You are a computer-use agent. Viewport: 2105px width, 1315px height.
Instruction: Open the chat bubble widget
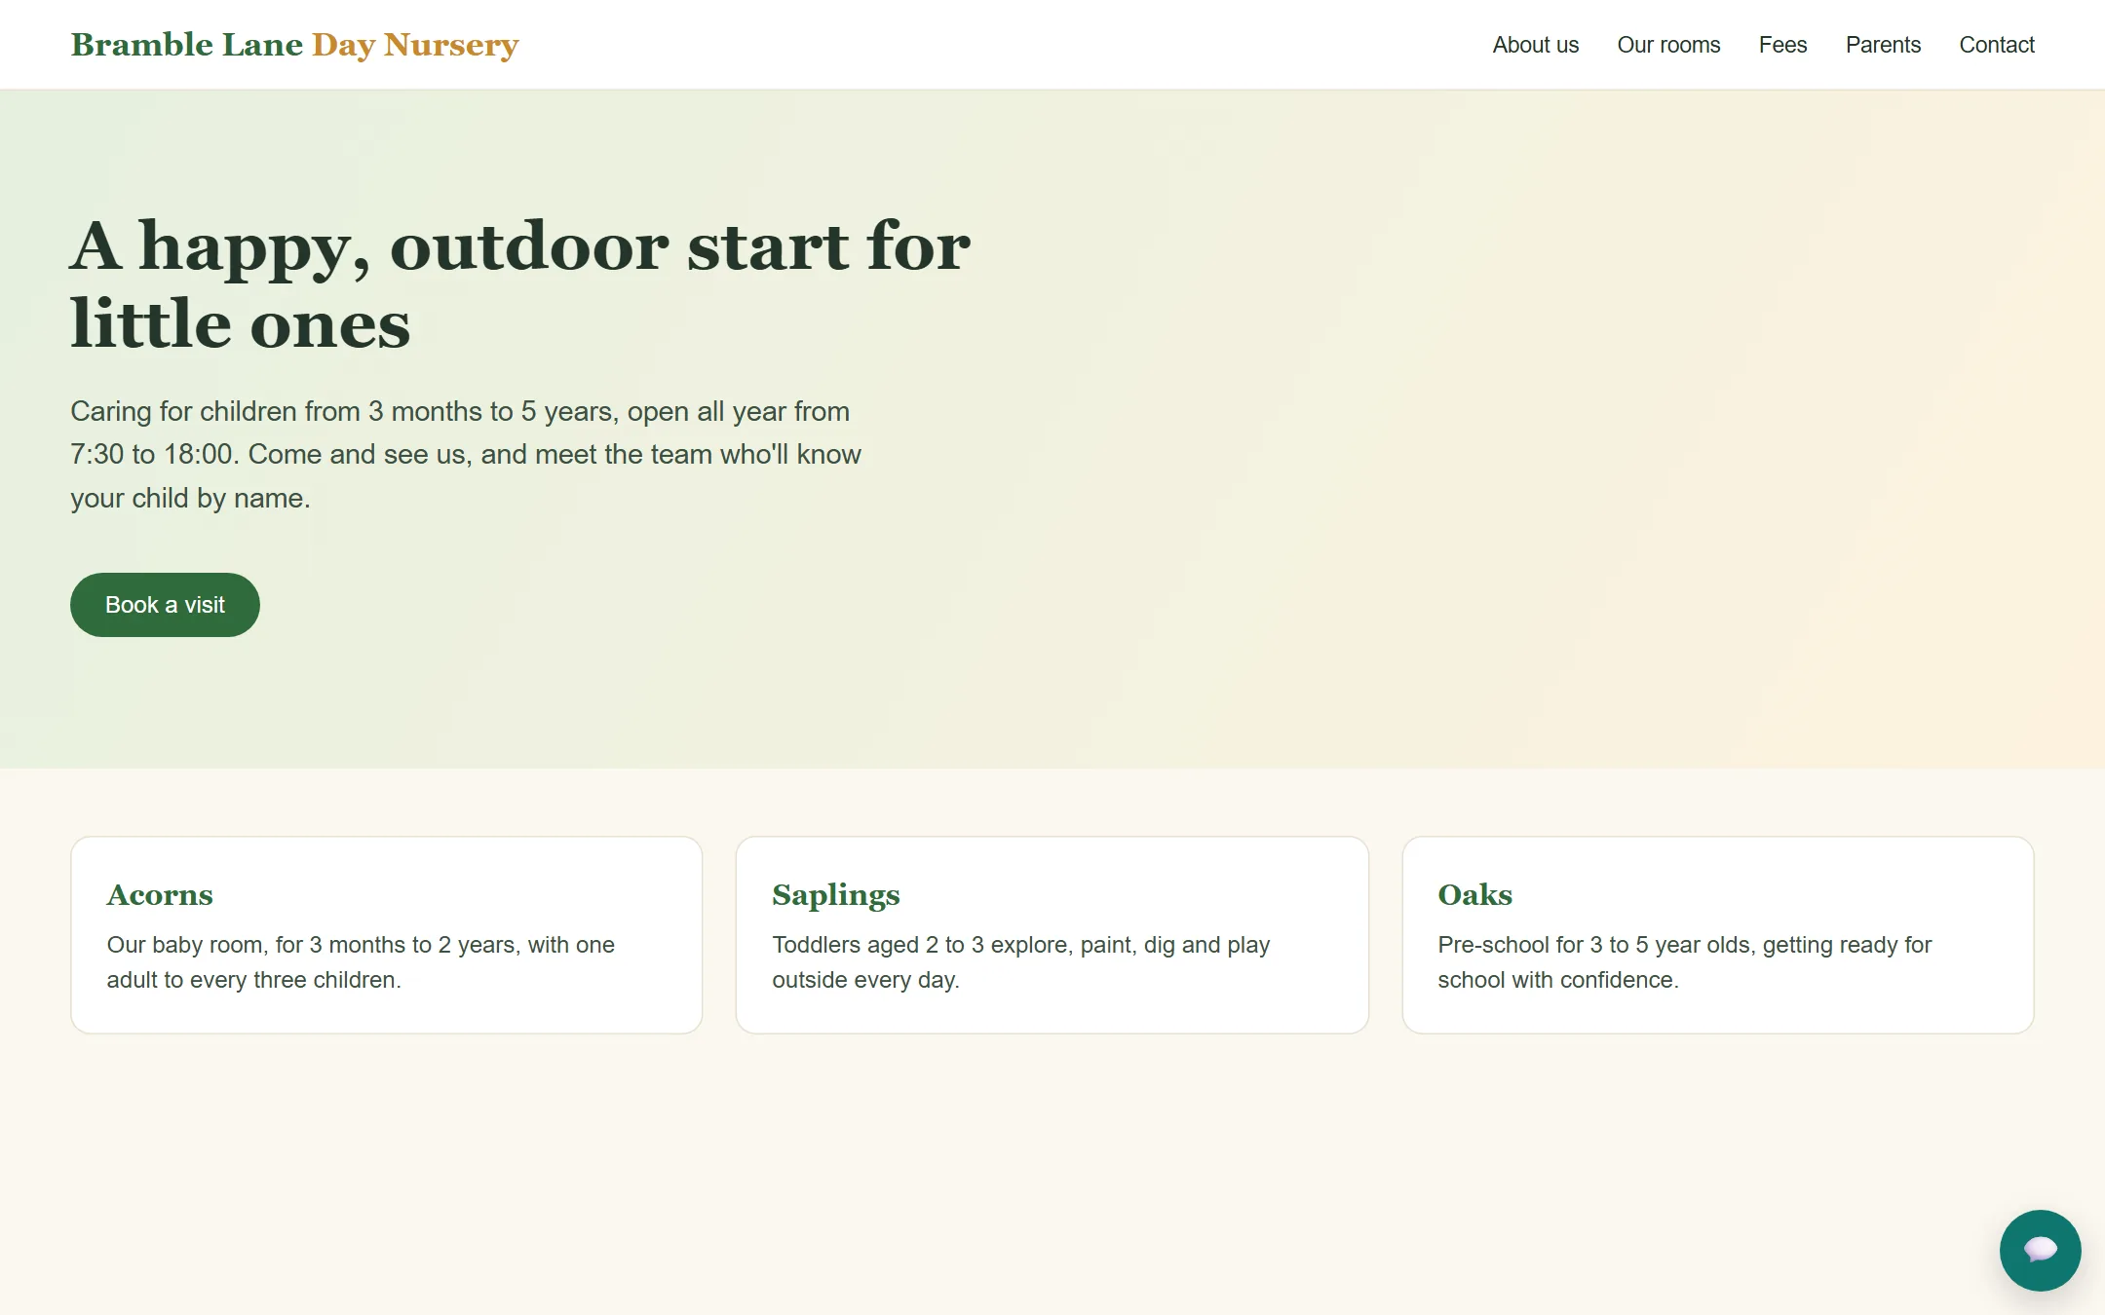[2040, 1250]
